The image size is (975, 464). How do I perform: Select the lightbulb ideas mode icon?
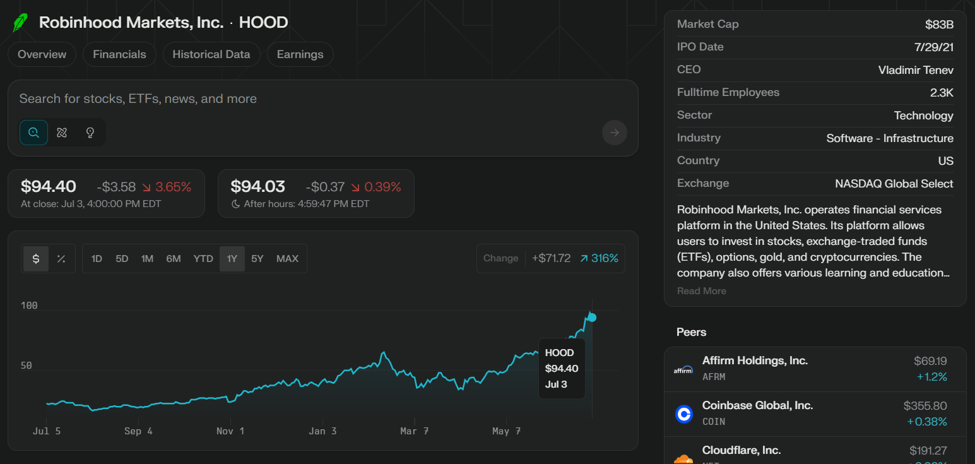[x=90, y=133]
